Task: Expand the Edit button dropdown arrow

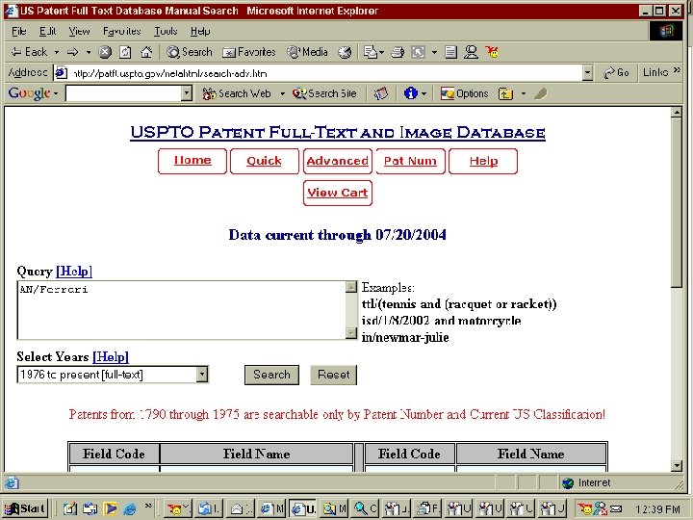Action: click(434, 52)
